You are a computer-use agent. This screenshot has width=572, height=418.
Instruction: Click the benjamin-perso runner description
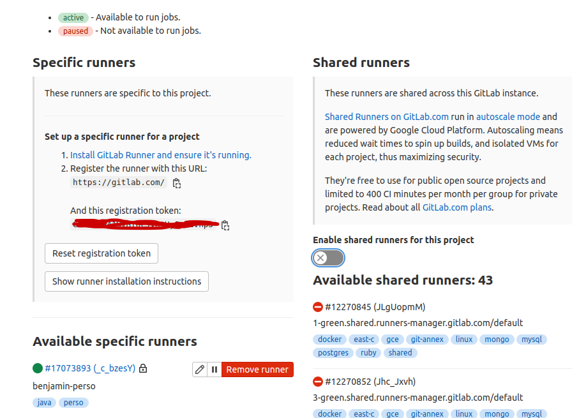(64, 386)
